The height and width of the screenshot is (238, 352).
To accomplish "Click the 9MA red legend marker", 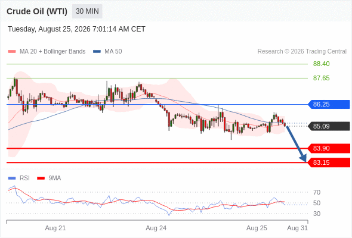I will click(41, 178).
